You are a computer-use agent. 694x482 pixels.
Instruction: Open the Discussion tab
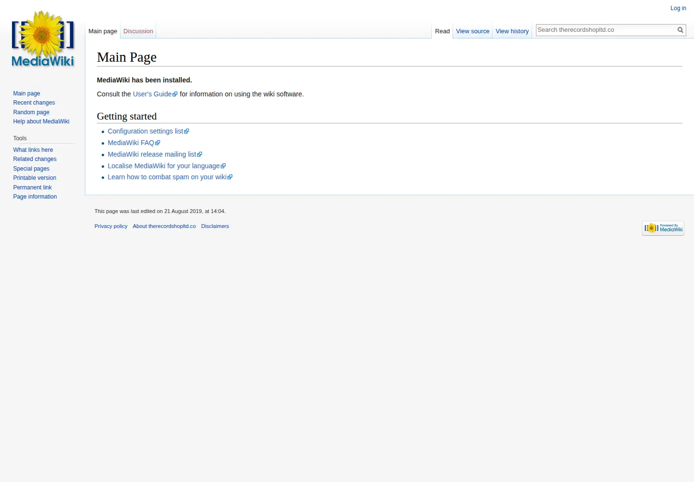coord(138,31)
